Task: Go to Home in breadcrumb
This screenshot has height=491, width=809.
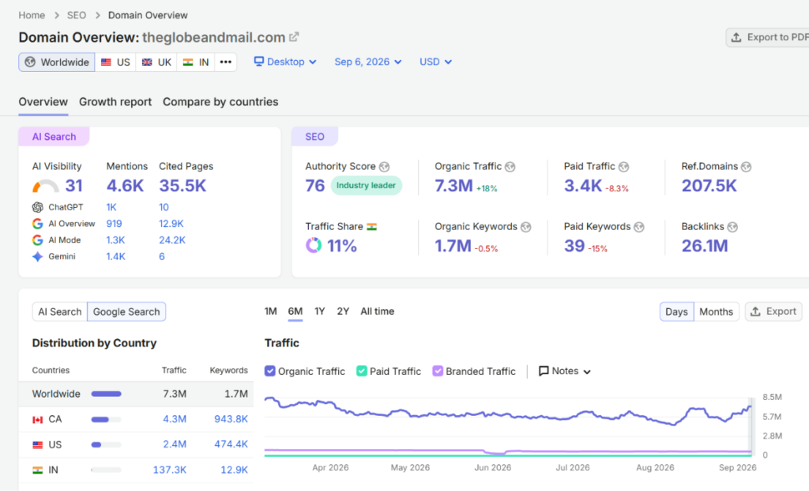Action: 32,15
